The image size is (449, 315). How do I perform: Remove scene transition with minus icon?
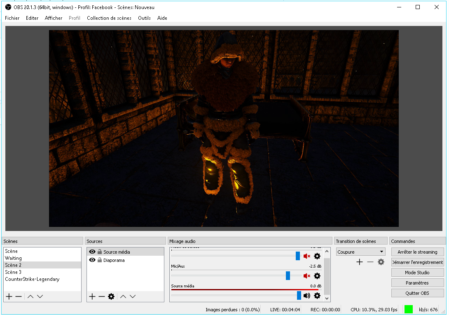coord(370,262)
